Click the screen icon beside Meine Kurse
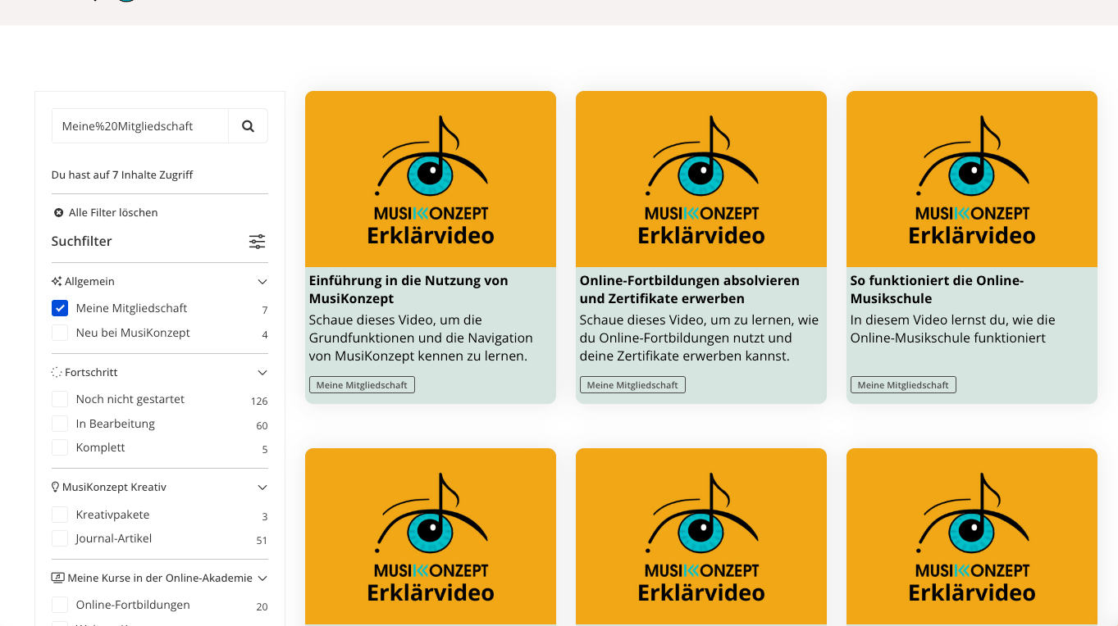1118x626 pixels. coord(57,578)
